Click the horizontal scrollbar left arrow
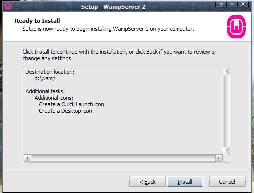This screenshot has width=254, height=193. point(28,158)
